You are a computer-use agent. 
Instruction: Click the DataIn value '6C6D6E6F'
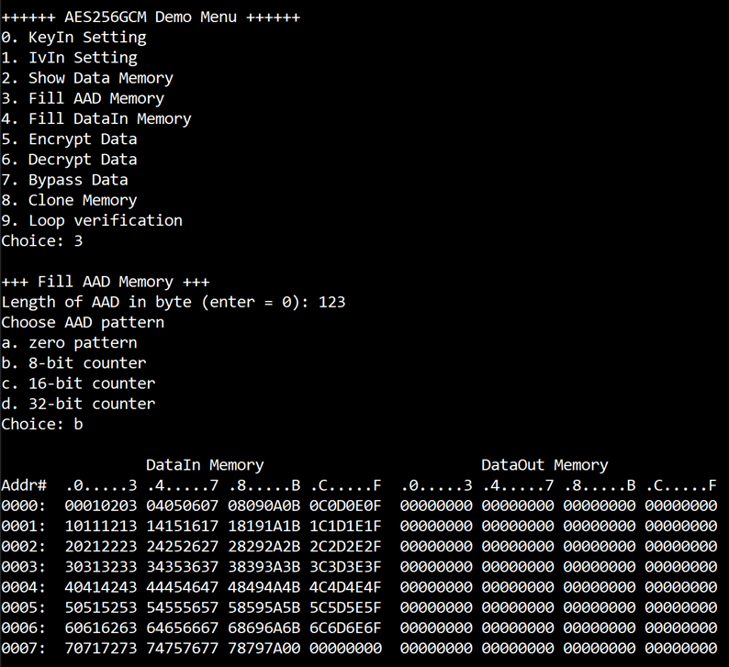click(x=346, y=628)
